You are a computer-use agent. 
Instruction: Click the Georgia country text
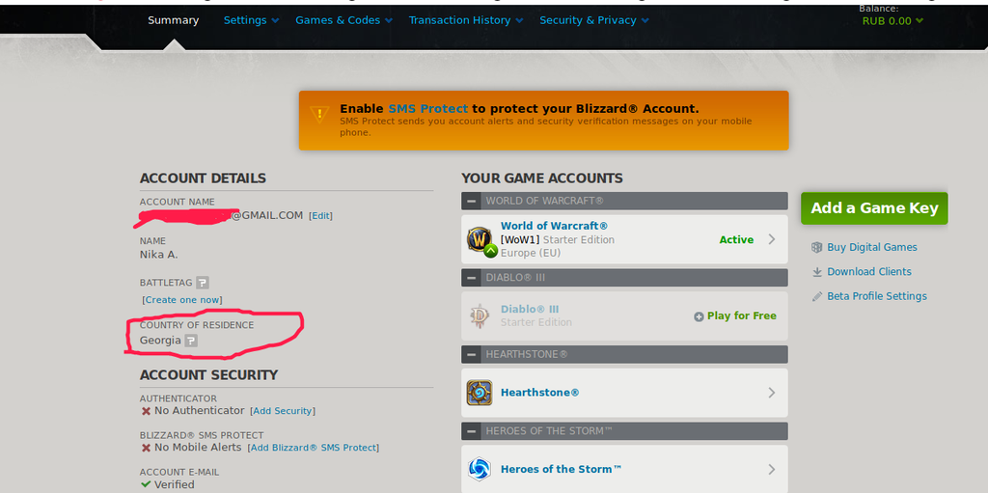[x=161, y=341]
